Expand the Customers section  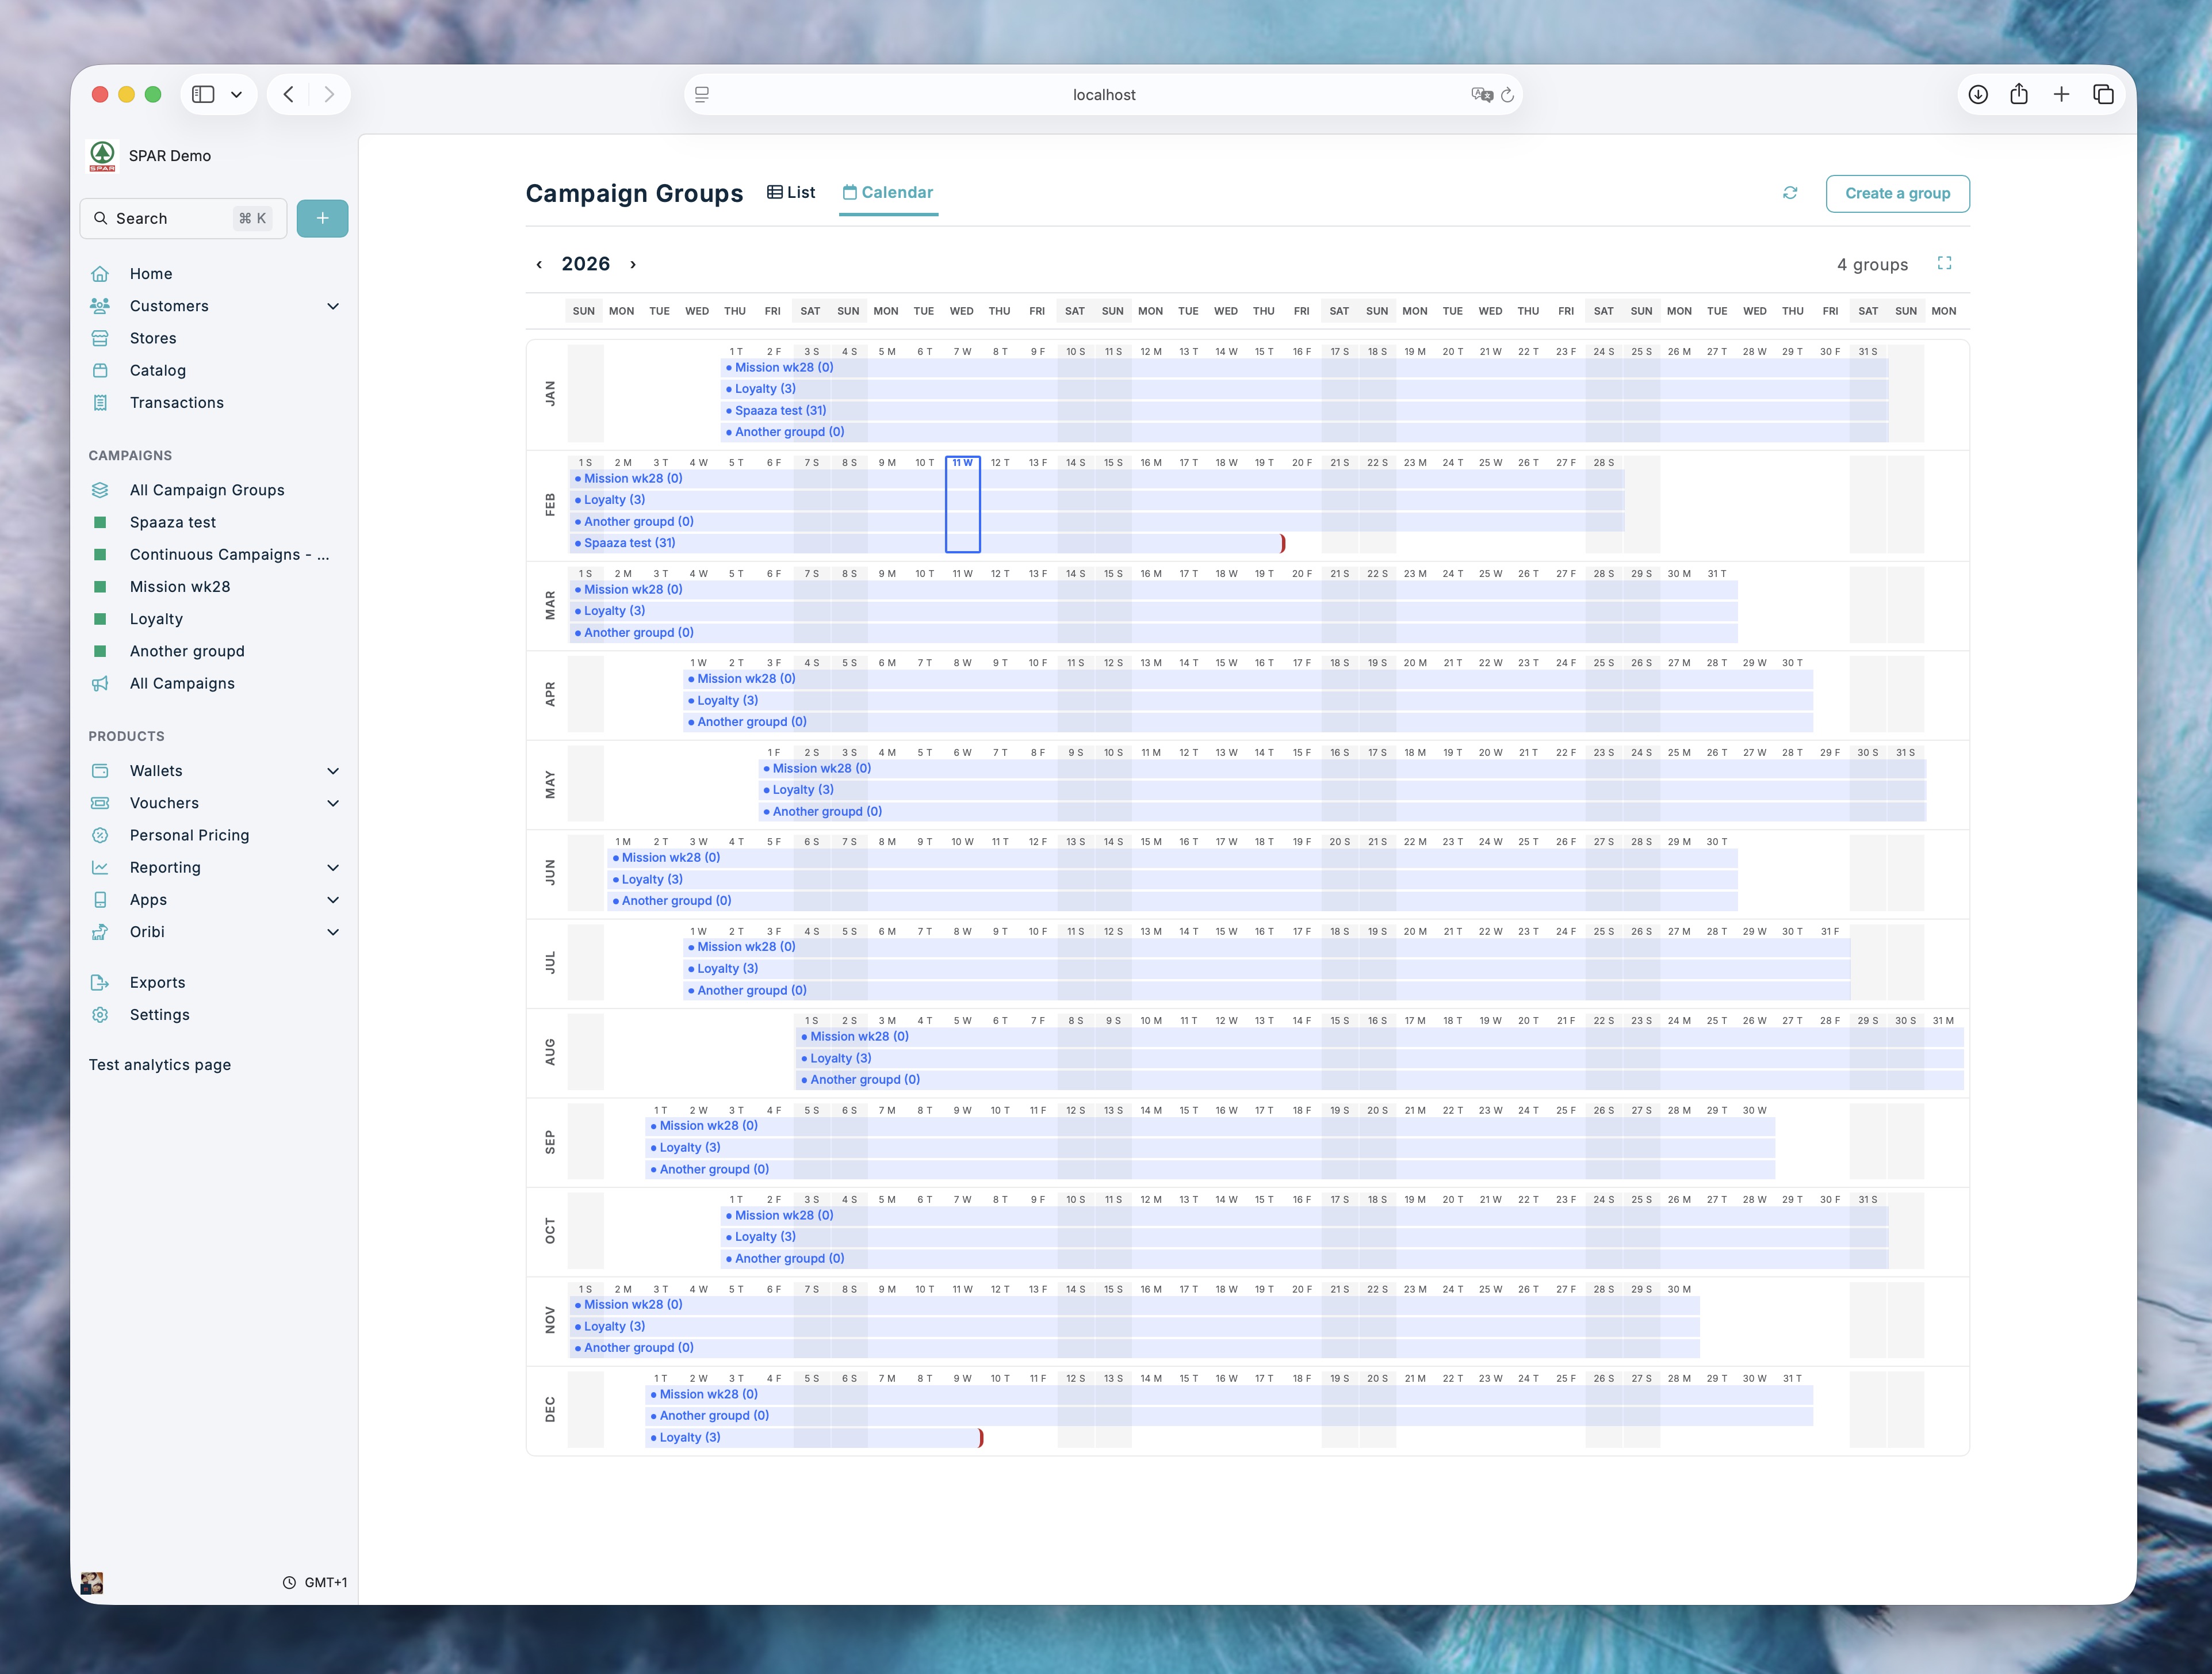[334, 306]
